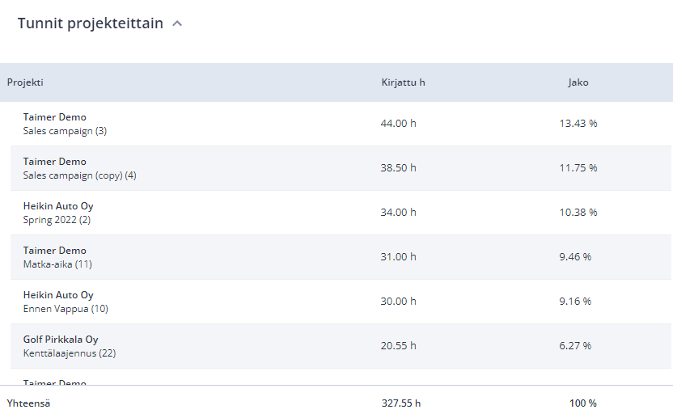Click the 9.46 % share value
This screenshot has width=673, height=418.
[575, 257]
